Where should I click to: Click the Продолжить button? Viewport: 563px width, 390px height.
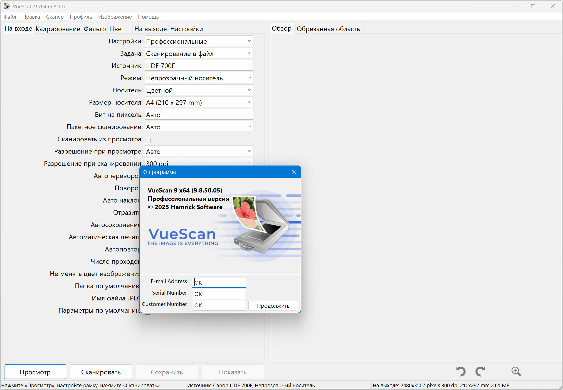tap(273, 305)
